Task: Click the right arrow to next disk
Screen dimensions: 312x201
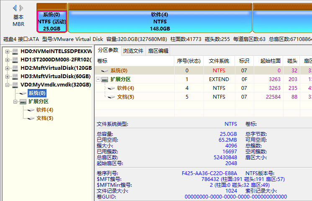Action: point(22,8)
